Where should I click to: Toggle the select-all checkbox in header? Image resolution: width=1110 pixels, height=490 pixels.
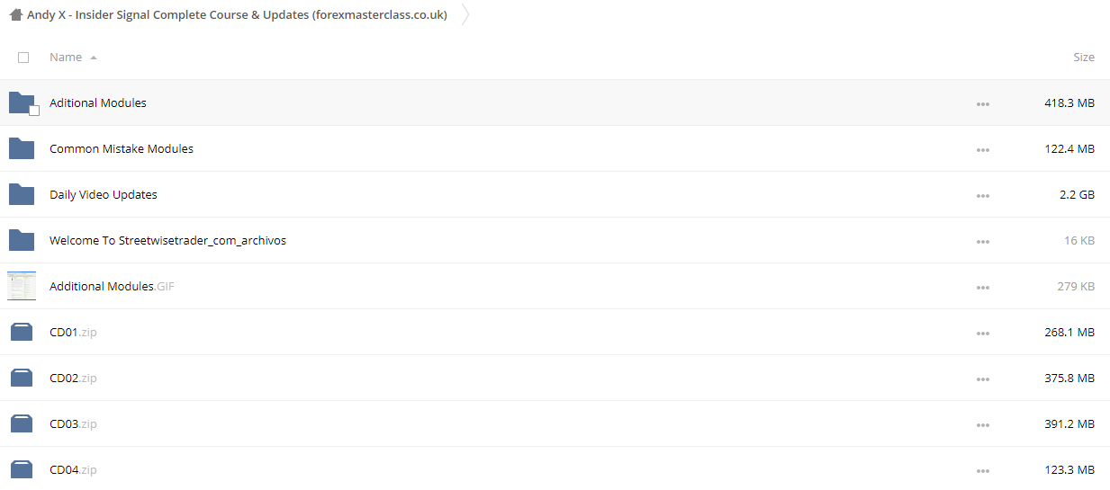[23, 57]
